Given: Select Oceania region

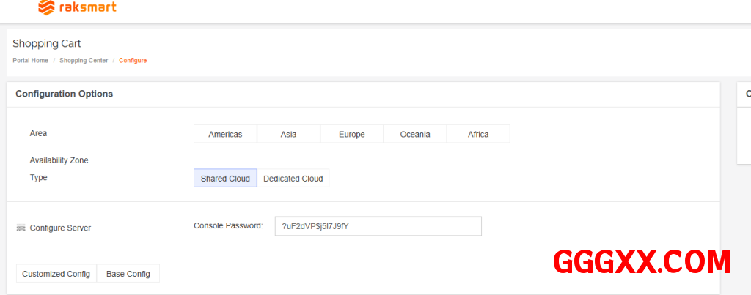Looking at the screenshot, I should pyautogui.click(x=415, y=135).
